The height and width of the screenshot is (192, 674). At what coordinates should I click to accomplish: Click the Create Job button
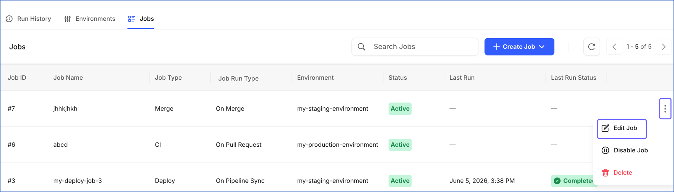519,47
